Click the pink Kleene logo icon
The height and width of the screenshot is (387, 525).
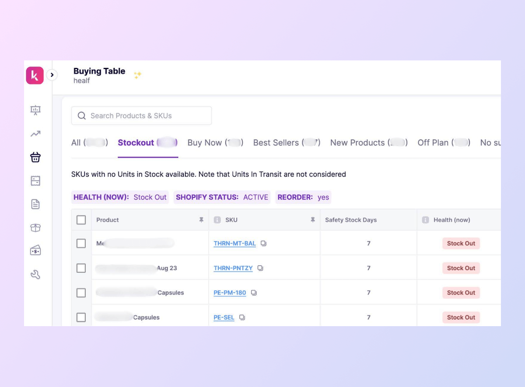pyautogui.click(x=35, y=75)
